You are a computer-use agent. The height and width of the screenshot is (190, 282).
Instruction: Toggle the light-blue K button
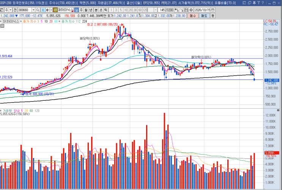[x=43, y=10]
